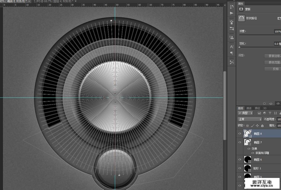281x190 pixels.
Task: Click the lock all padlock icon
Action: click(x=262, y=126)
